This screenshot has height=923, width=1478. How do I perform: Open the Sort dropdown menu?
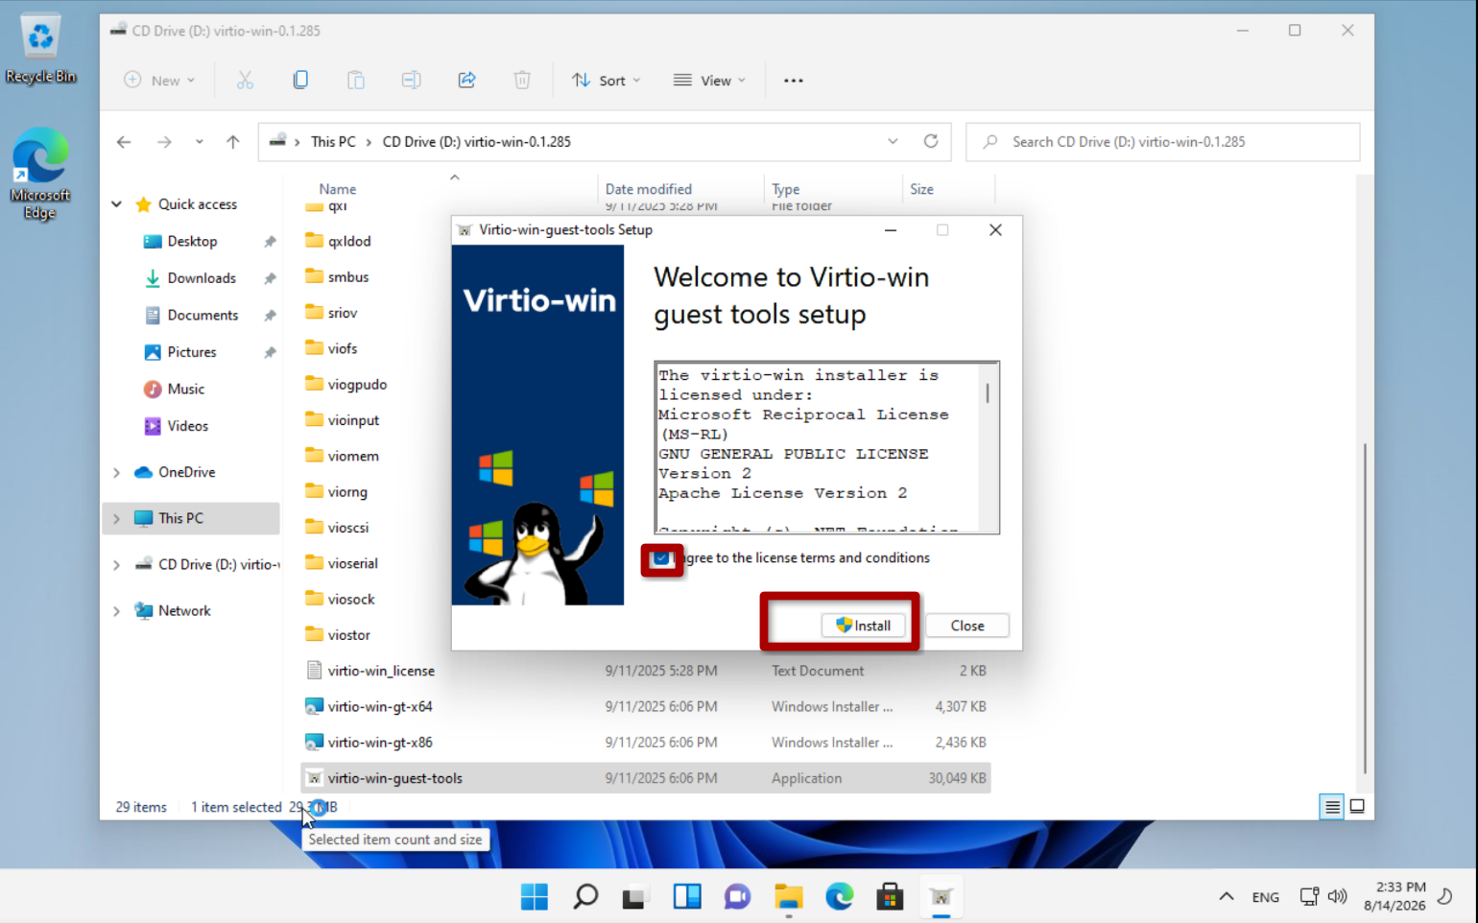pos(607,81)
